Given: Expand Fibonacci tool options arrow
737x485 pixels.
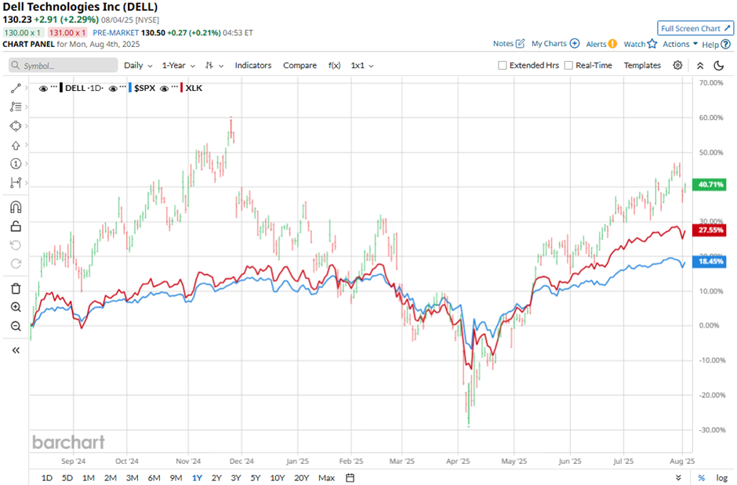Looking at the screenshot, I should click(27, 107).
